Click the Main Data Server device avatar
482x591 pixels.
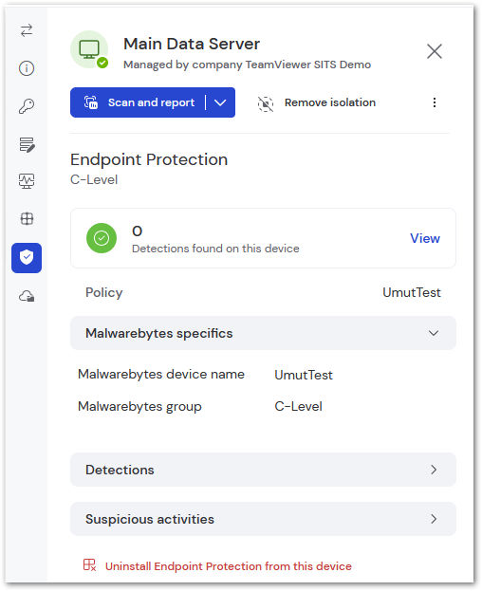(89, 49)
